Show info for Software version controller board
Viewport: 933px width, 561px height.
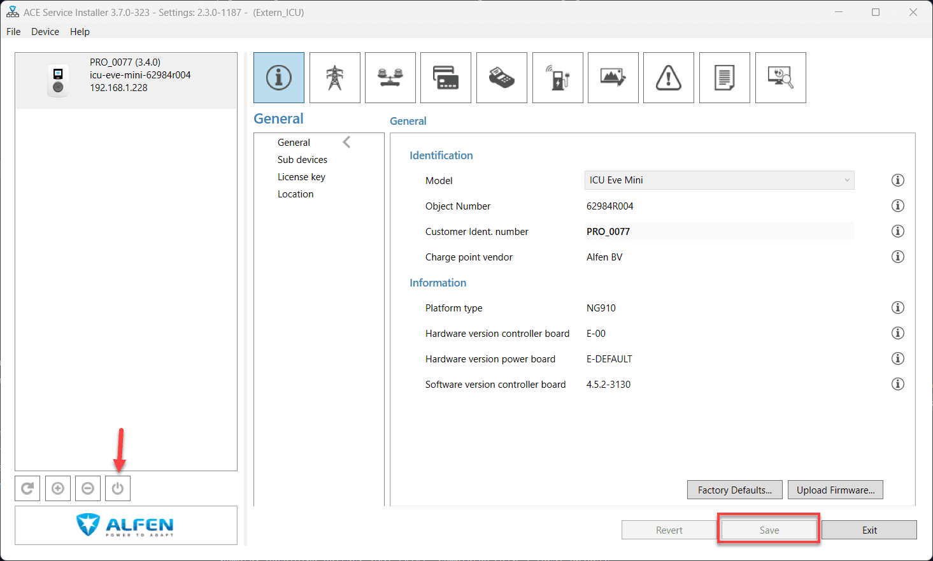pos(898,384)
